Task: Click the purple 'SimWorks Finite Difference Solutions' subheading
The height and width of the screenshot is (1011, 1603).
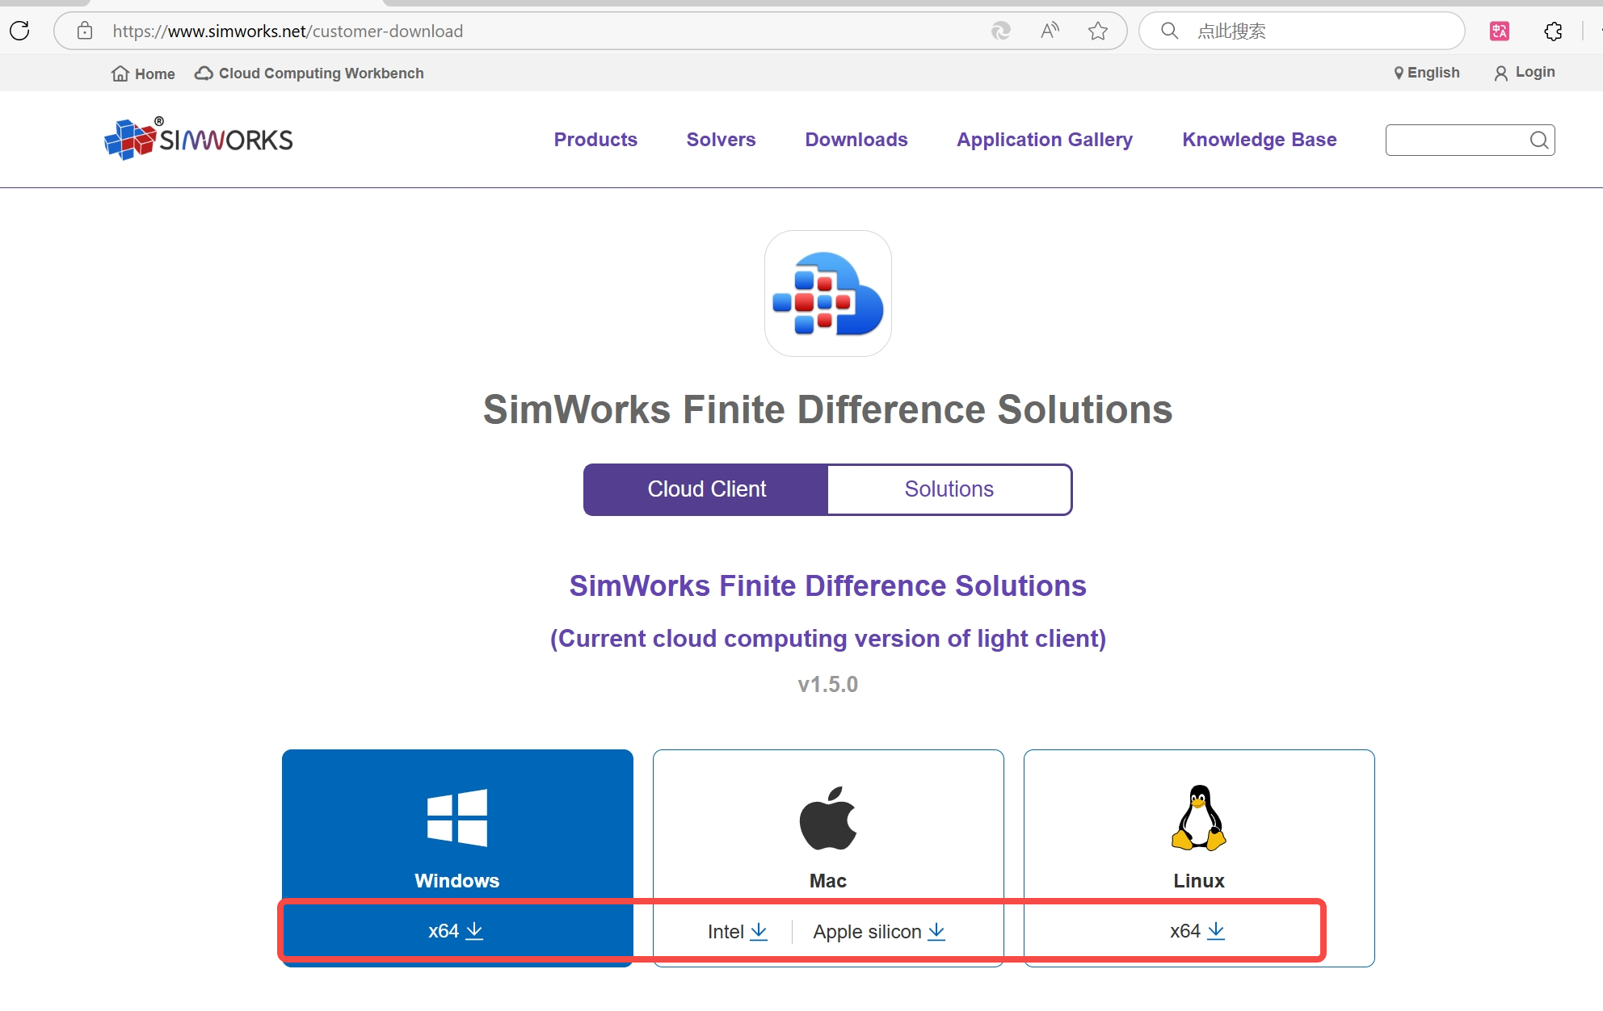Action: point(828,585)
